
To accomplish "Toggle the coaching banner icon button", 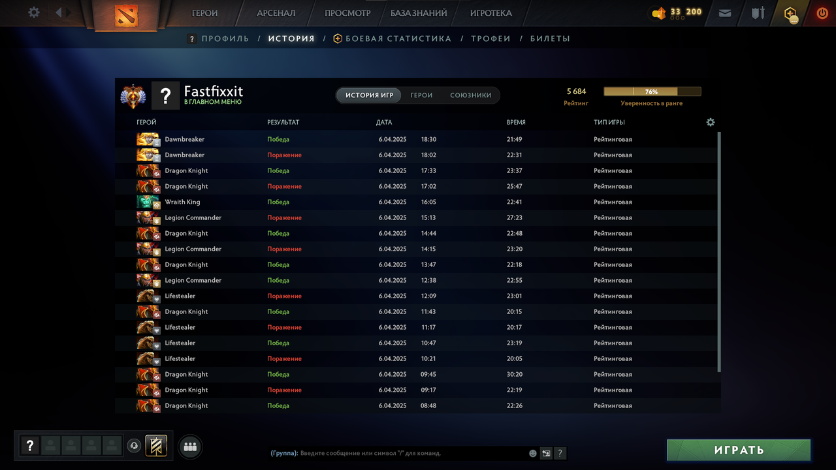I will tap(156, 446).
